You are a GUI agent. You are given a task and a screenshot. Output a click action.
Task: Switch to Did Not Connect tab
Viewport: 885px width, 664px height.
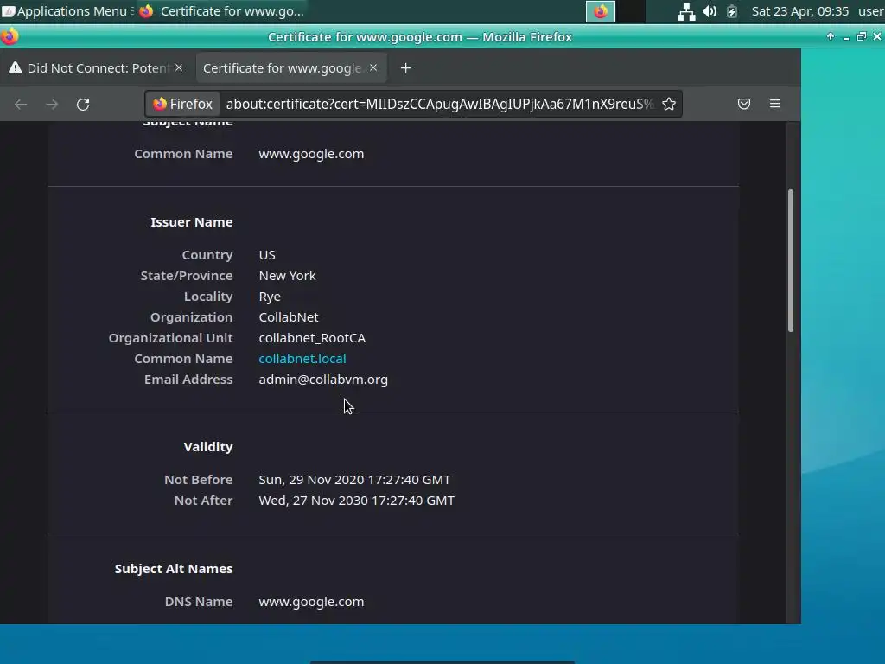pos(96,68)
